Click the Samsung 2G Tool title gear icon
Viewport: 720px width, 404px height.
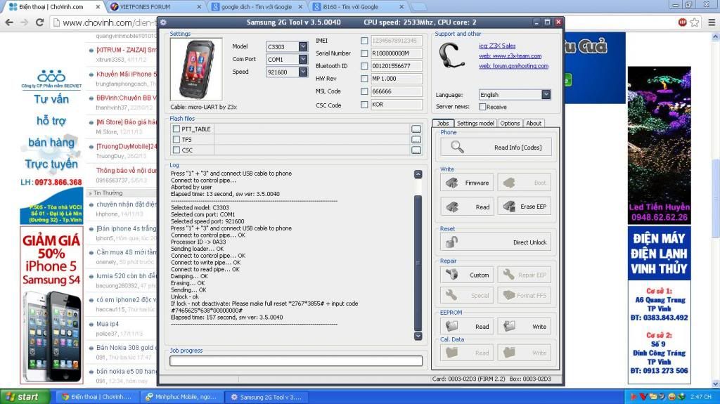[163, 22]
